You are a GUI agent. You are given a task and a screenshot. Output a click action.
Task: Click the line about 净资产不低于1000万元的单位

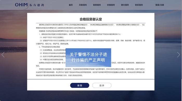(52, 38)
